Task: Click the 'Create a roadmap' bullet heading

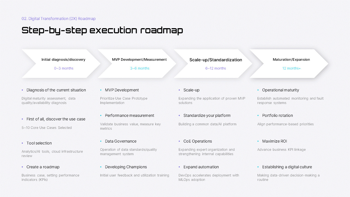Action: click(x=43, y=167)
